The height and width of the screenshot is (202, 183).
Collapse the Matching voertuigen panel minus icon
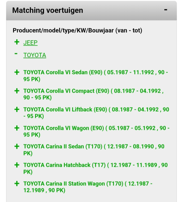pyautogui.click(x=166, y=10)
